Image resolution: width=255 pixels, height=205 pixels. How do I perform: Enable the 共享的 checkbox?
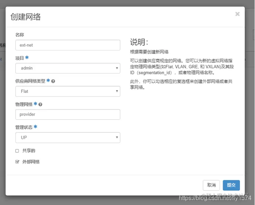coord(17,151)
